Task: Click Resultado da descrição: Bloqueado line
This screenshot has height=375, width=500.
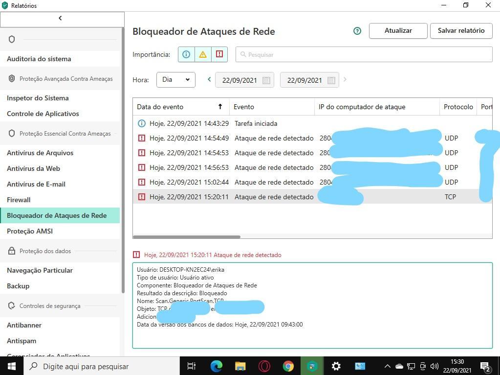Action: click(x=182, y=293)
